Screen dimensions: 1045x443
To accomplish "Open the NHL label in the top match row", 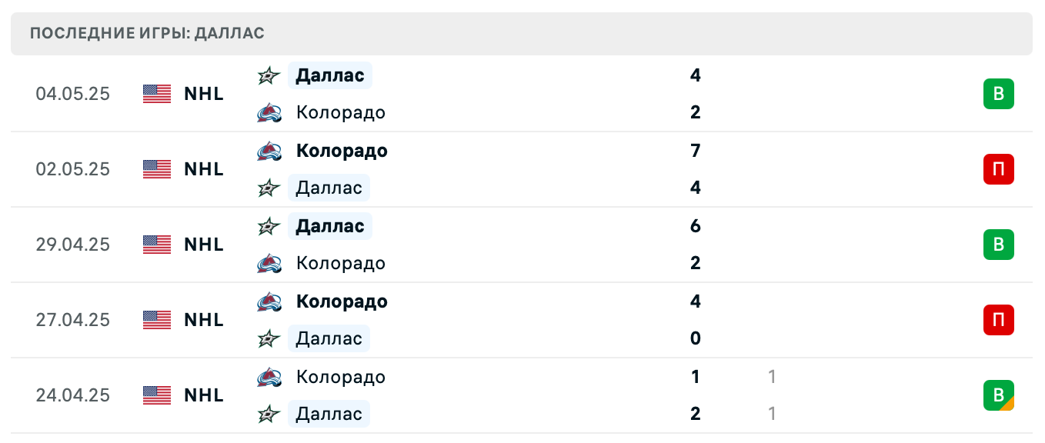I will point(202,94).
